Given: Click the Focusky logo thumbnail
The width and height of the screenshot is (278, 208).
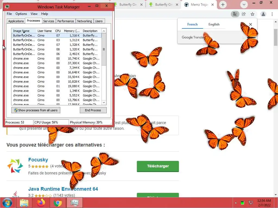Looking at the screenshot, I should [15, 166].
